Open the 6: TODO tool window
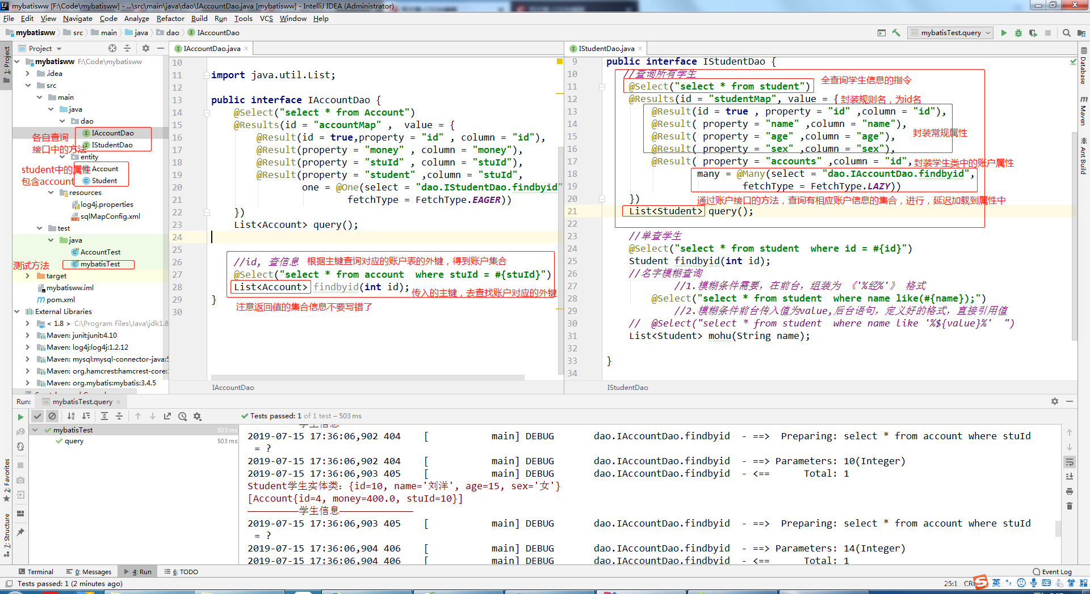This screenshot has height=594, width=1090. [181, 572]
